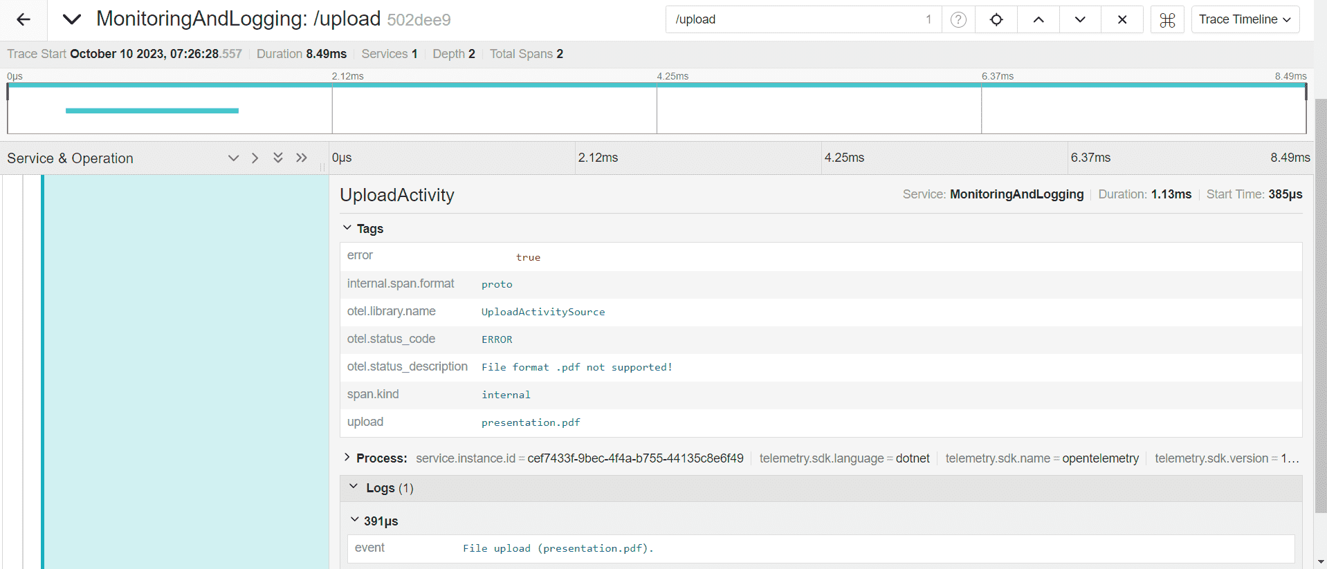Collapse trace header with chevron beside title
Image resolution: width=1327 pixels, height=569 pixels.
[x=72, y=19]
